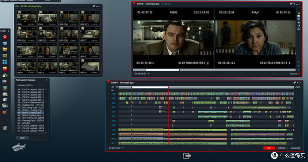
Task: Toggle the A5 track in timeline
Action: pyautogui.click(x=113, y=116)
